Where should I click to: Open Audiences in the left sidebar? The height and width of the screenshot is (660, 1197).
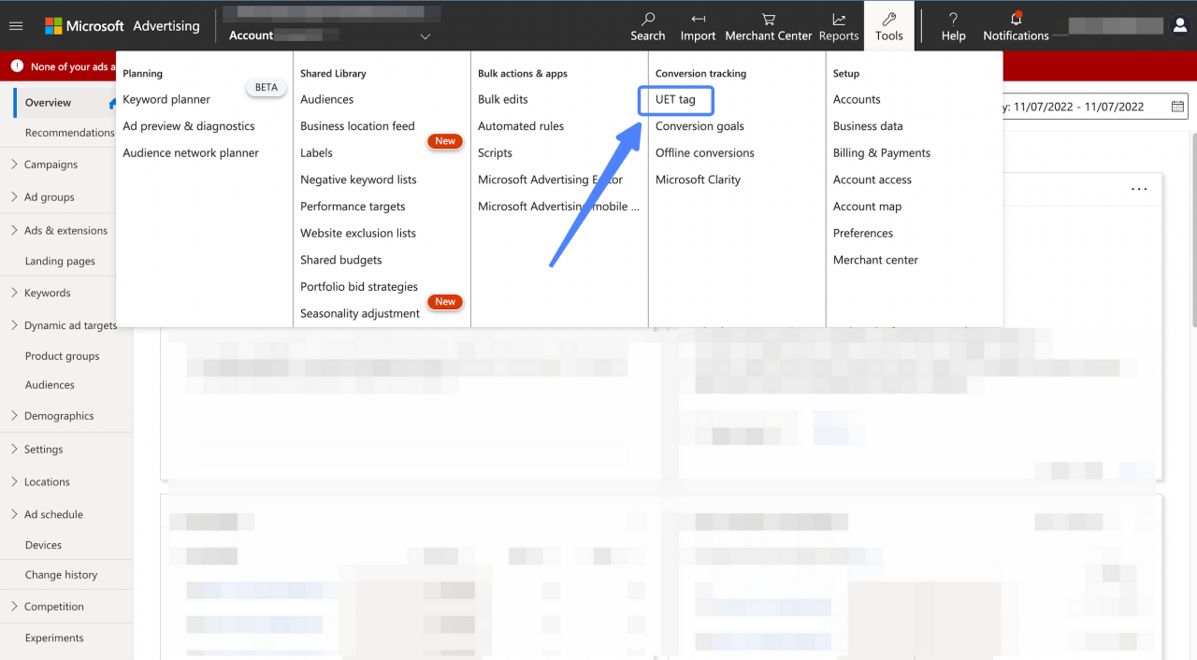50,385
